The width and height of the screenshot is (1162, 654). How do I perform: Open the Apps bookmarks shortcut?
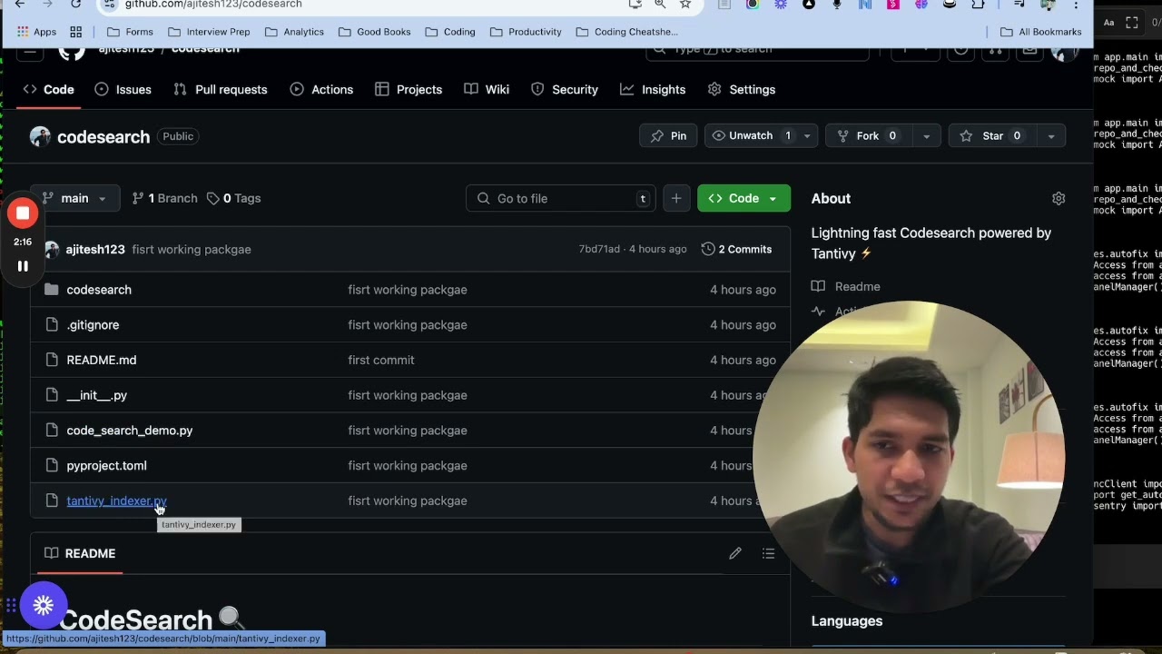tap(36, 32)
